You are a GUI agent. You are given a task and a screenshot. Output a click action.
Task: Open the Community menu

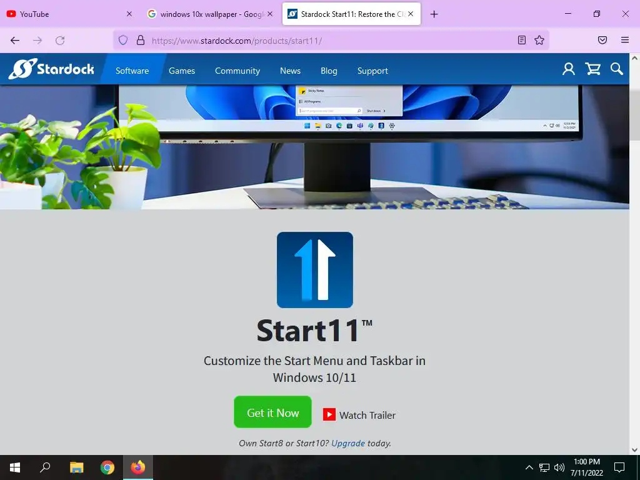tap(237, 71)
